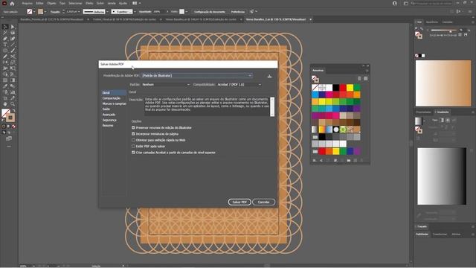
Task: Open the arrange documents icon in the menu bar
Action: [135, 3]
